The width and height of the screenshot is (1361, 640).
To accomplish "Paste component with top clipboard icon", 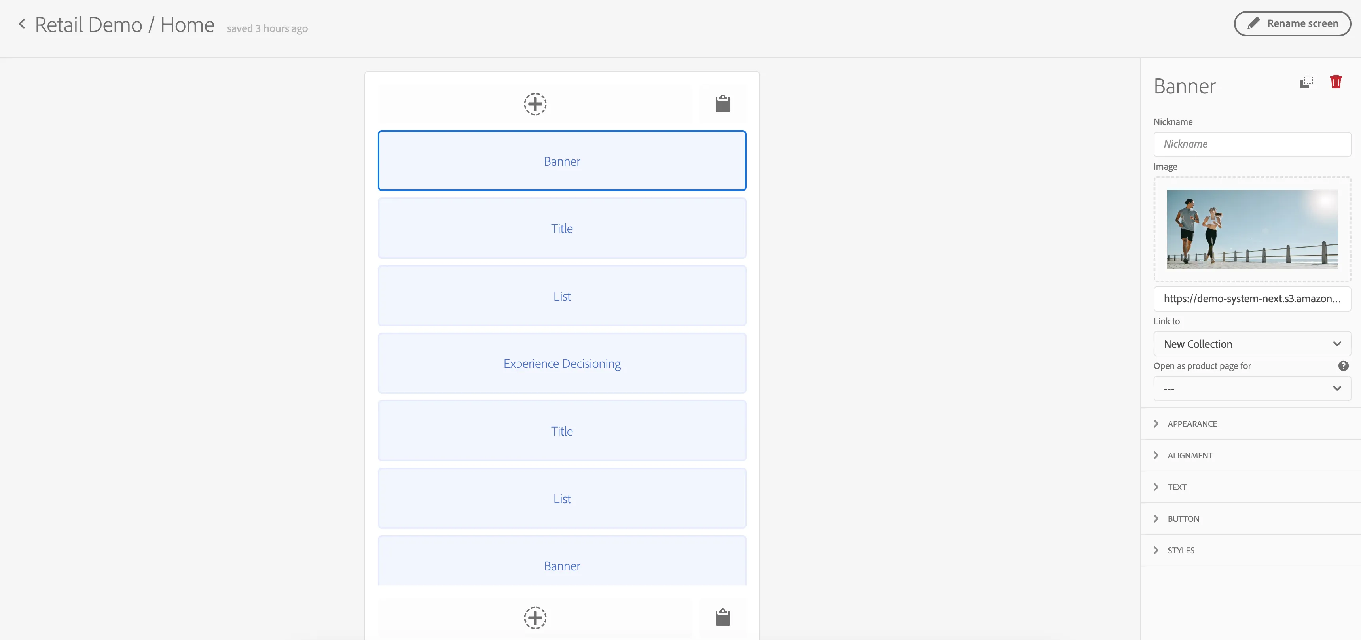I will click(722, 104).
